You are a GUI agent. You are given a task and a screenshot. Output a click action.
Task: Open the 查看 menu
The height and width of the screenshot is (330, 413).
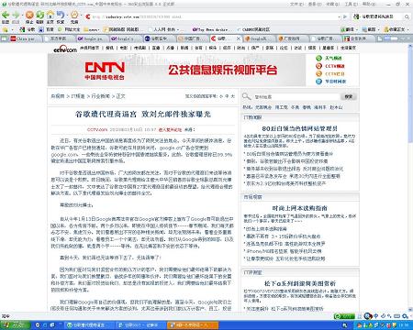point(315,4)
